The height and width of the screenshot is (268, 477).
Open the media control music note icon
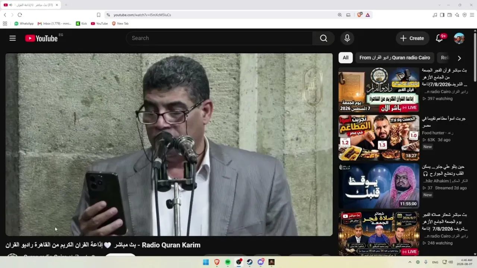(435, 15)
